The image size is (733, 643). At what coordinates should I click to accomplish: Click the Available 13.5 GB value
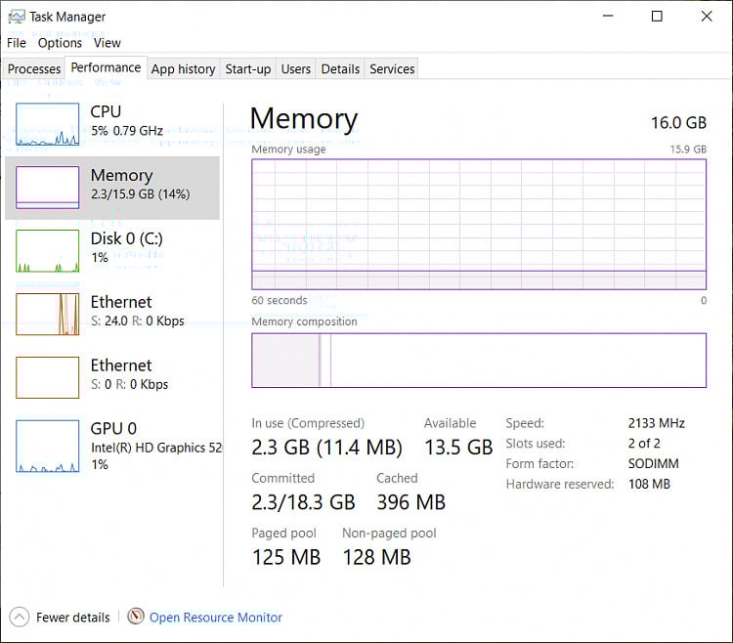coord(458,448)
